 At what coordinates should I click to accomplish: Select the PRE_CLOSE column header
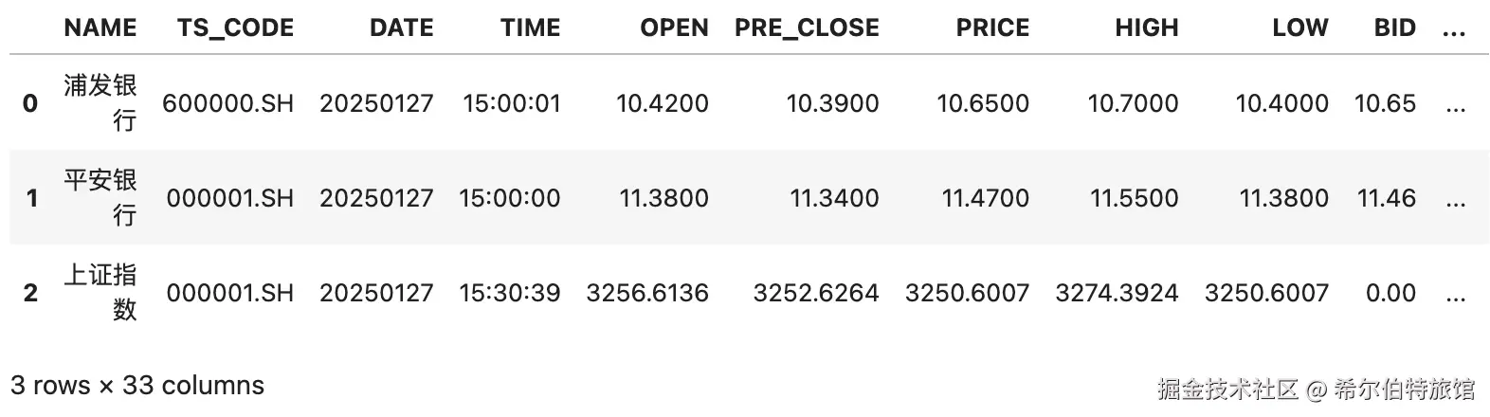(x=807, y=28)
